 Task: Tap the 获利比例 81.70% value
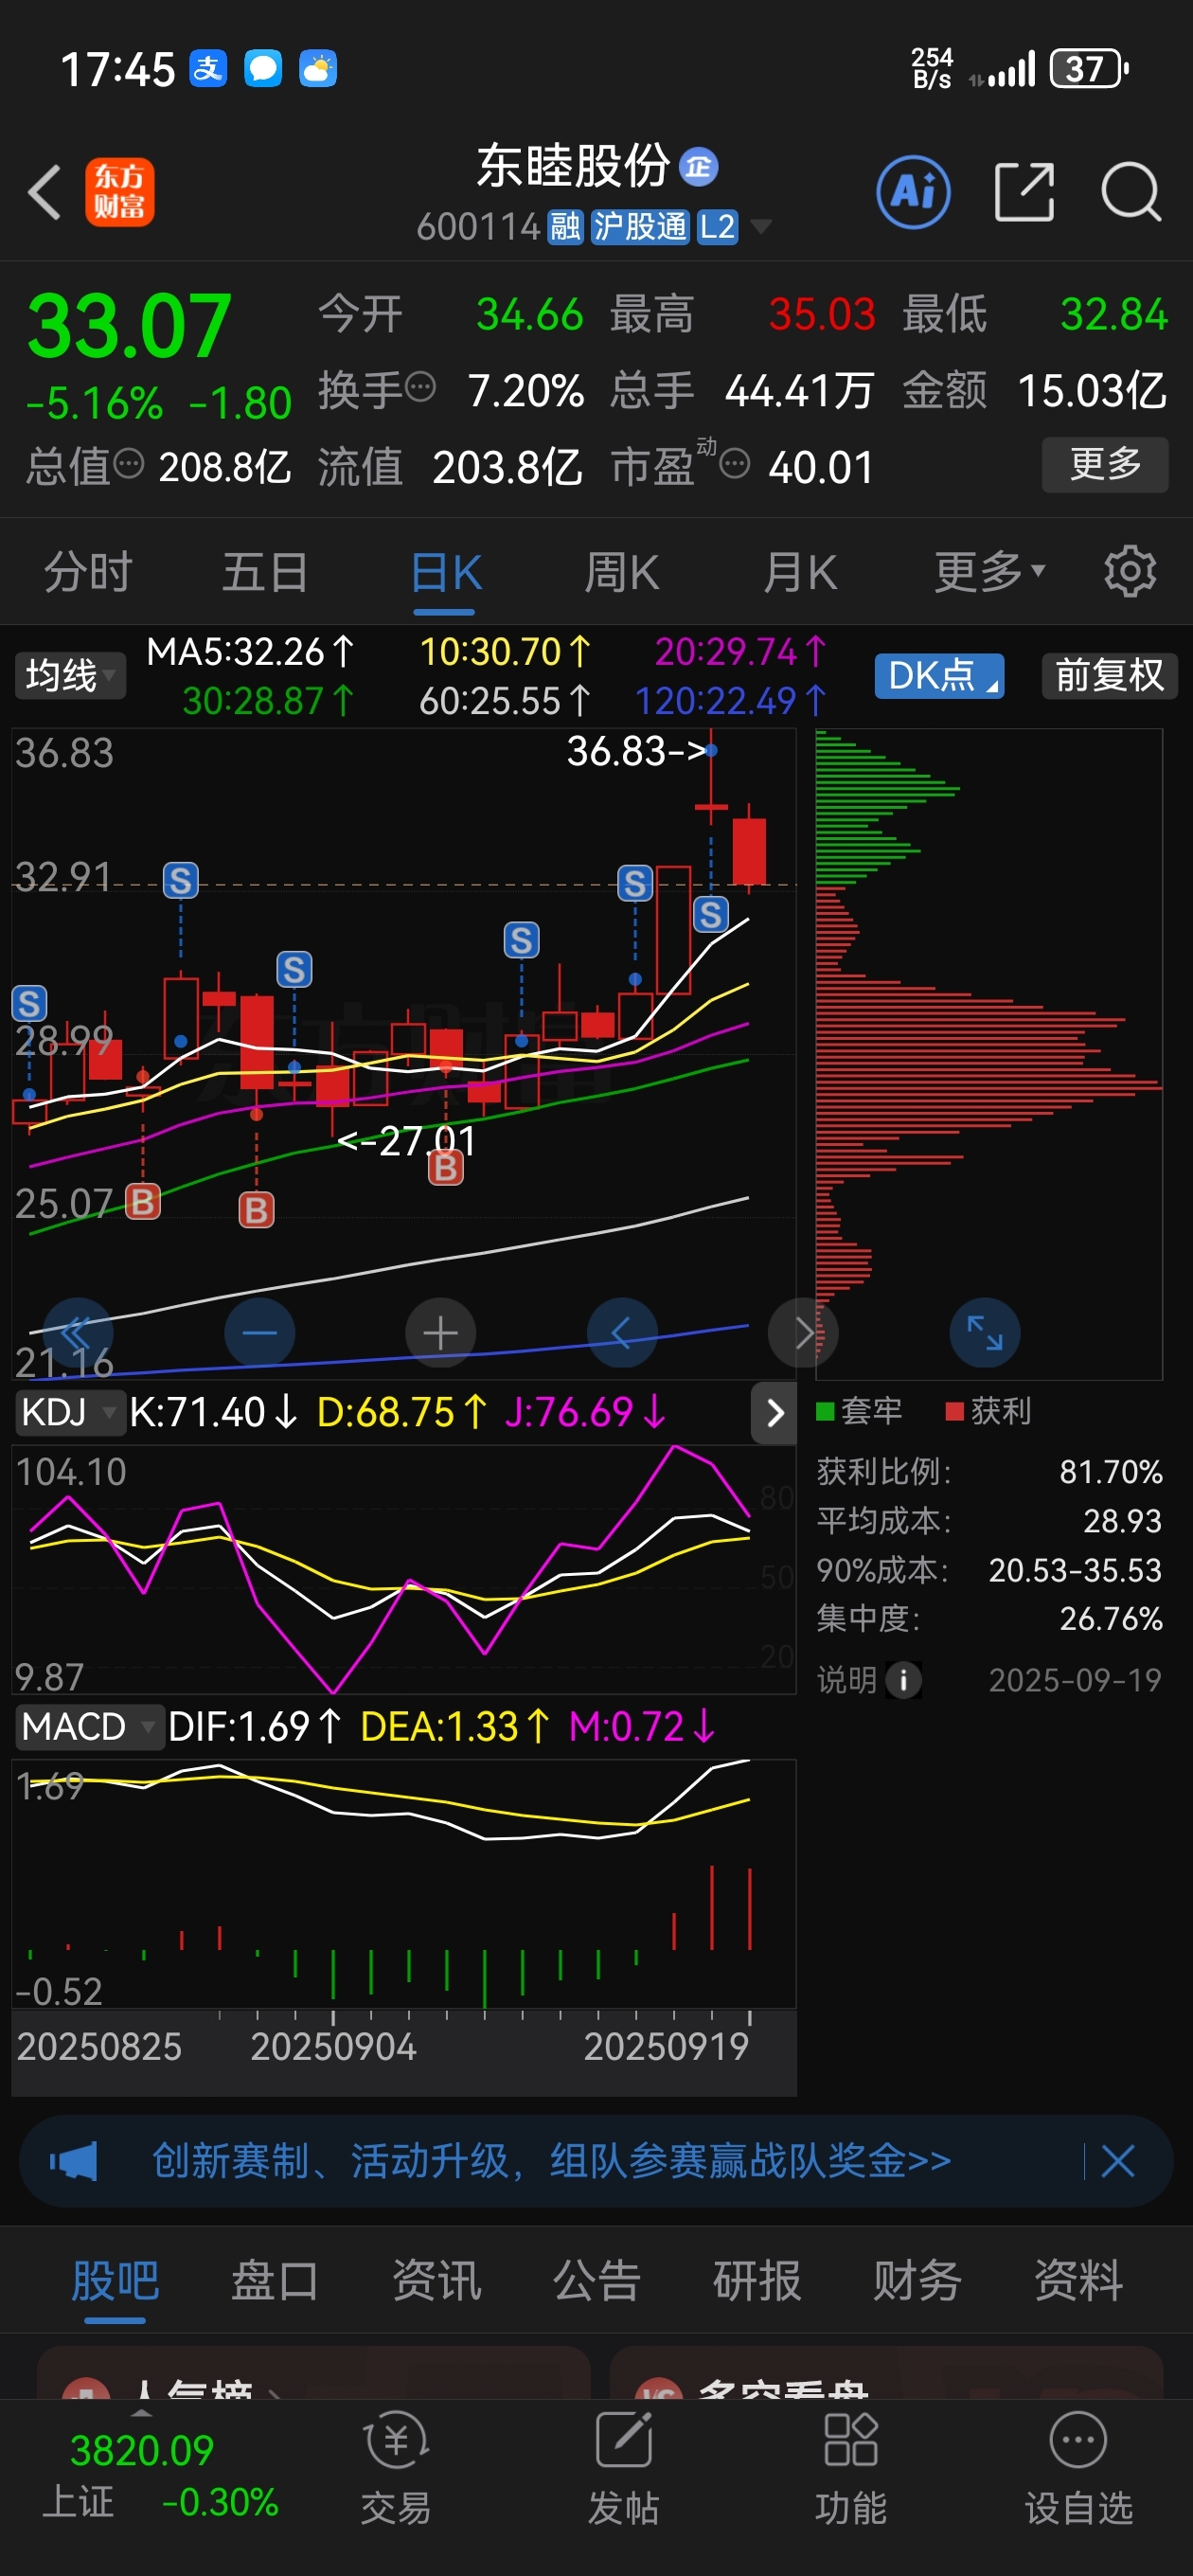point(1111,1471)
